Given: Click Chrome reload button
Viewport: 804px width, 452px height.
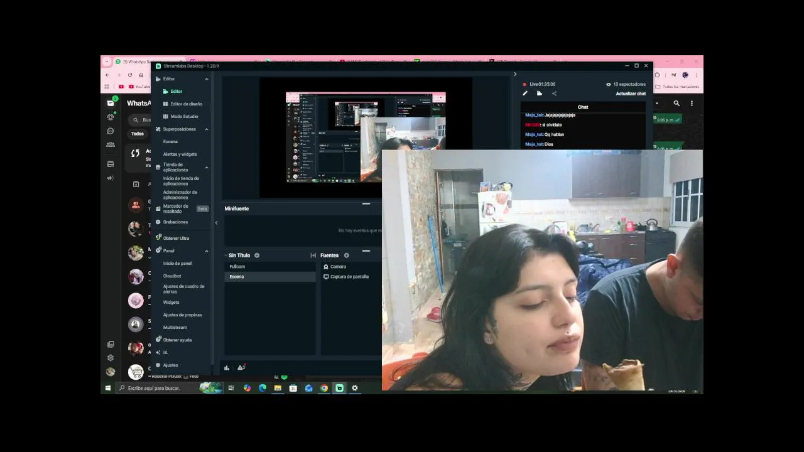Looking at the screenshot, I should pyautogui.click(x=130, y=75).
